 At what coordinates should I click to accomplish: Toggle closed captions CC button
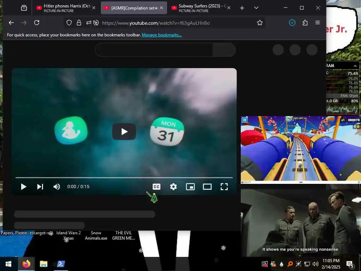tap(157, 187)
